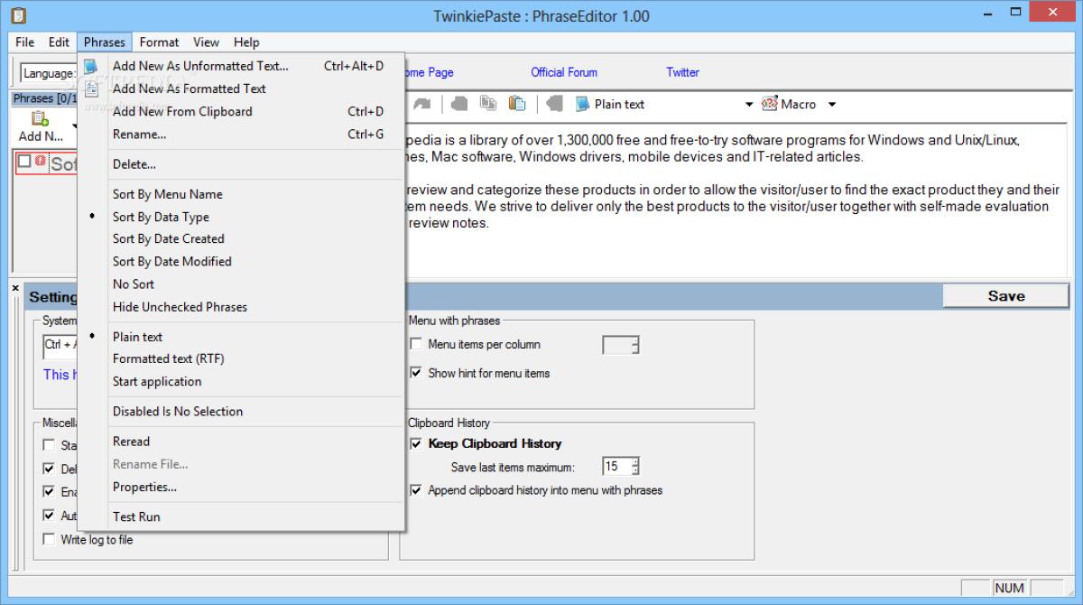Click the redo arrow icon in editor toolbar
1083x605 pixels.
pyautogui.click(x=422, y=104)
